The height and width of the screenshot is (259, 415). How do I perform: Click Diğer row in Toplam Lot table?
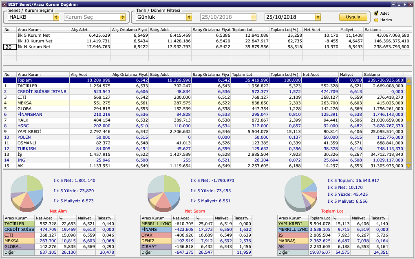click(333, 252)
